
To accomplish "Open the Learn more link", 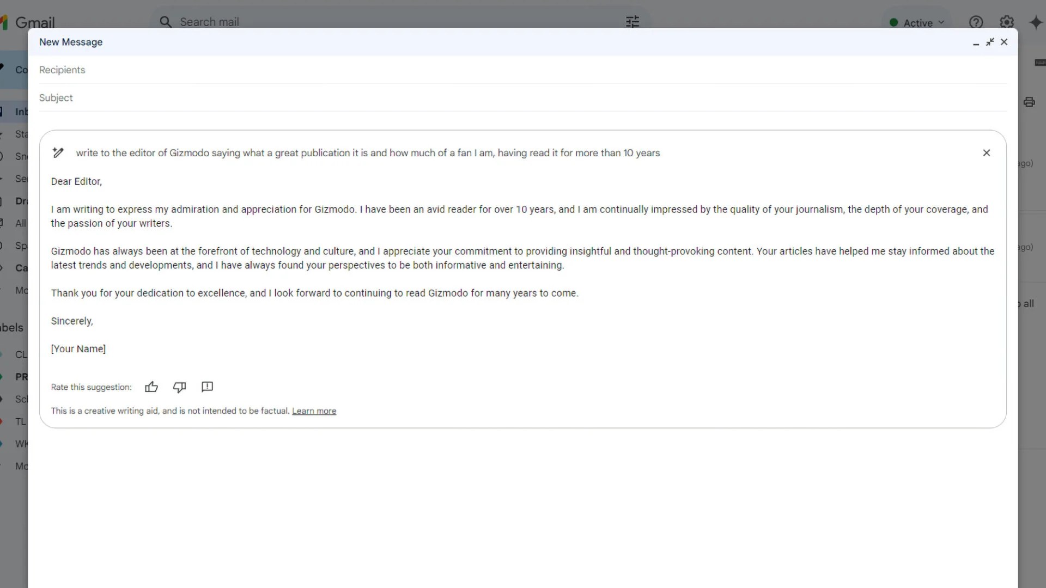I will coord(314,411).
